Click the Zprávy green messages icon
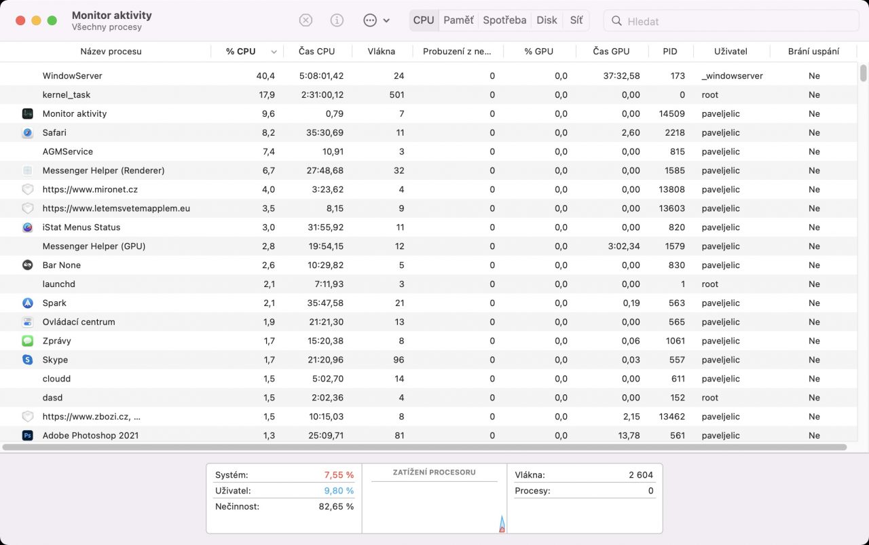Viewport: 869px width, 545px height. coord(27,341)
